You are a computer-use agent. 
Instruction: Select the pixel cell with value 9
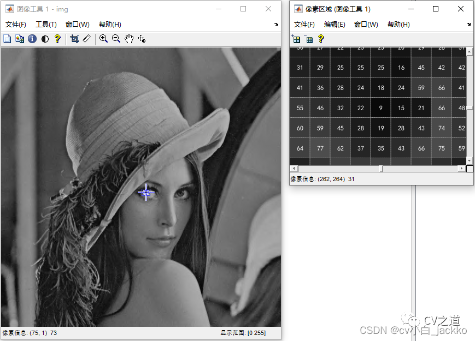pyautogui.click(x=381, y=108)
